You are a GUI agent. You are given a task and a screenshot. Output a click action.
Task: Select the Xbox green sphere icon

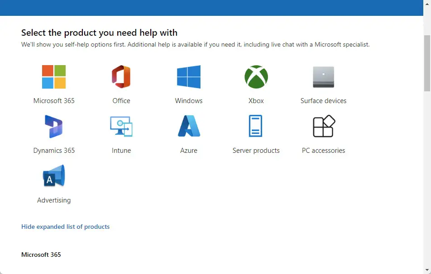coord(256,77)
